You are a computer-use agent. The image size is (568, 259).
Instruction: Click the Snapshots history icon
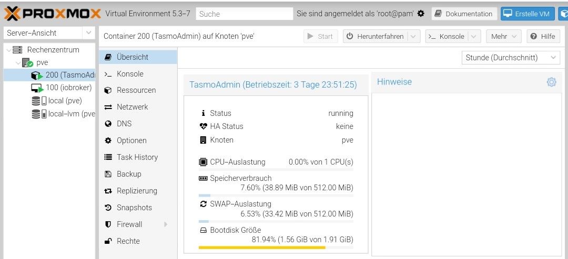click(108, 208)
